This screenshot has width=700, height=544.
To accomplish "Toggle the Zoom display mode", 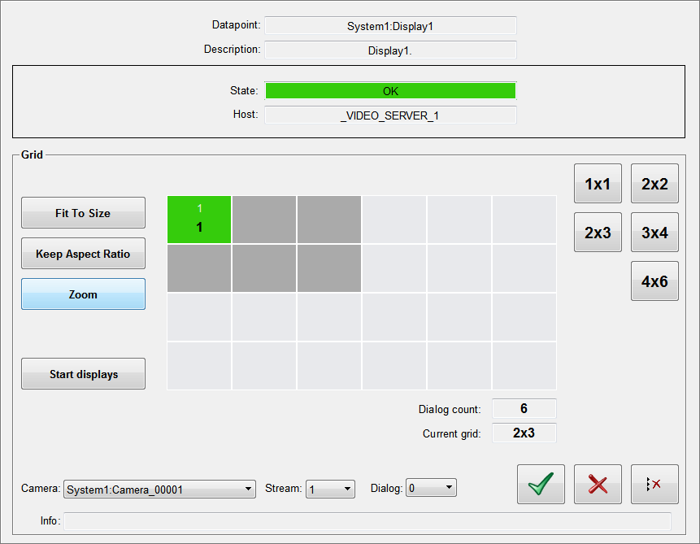I will [x=83, y=294].
